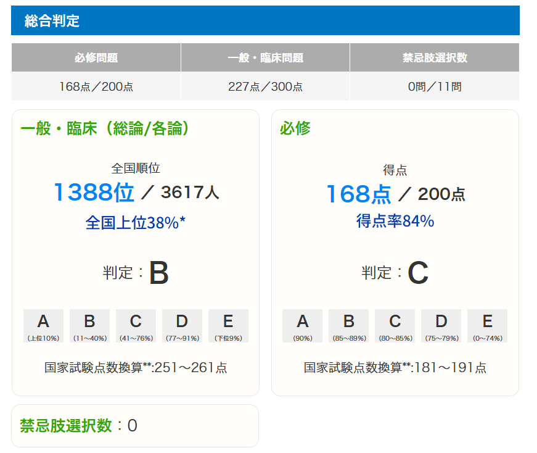The image size is (537, 453).
Task: Select grade A box labeled 90%
Action: pos(302,326)
